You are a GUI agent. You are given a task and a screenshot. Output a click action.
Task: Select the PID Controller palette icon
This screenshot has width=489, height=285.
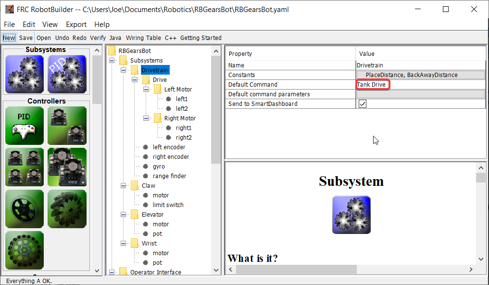tap(24, 126)
